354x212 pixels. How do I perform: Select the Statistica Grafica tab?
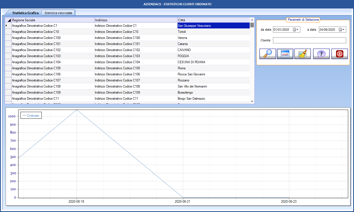click(x=25, y=13)
